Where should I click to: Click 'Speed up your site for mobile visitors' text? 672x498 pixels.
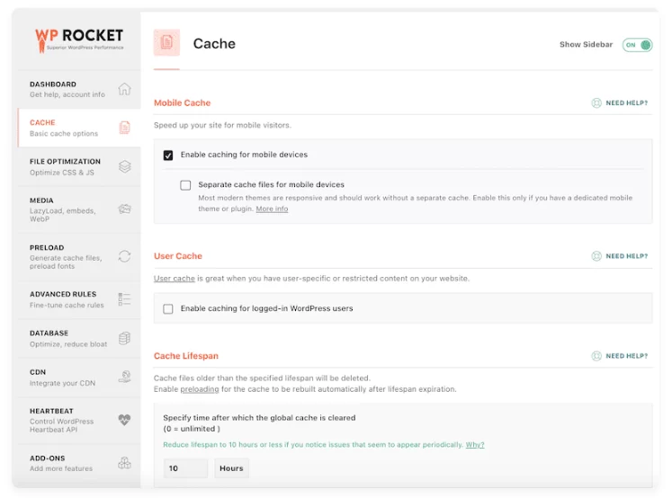(x=222, y=126)
